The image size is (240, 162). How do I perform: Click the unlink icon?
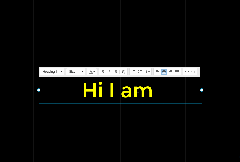pyautogui.click(x=193, y=72)
